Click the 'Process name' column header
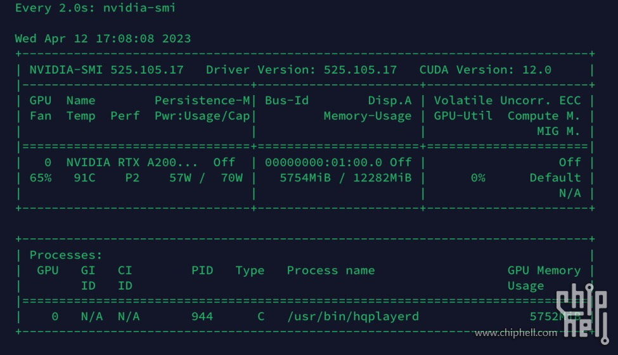The image size is (618, 355). (x=331, y=270)
